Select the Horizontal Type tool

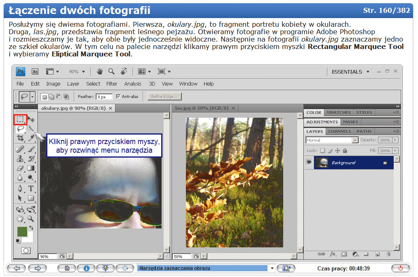pos(31,188)
